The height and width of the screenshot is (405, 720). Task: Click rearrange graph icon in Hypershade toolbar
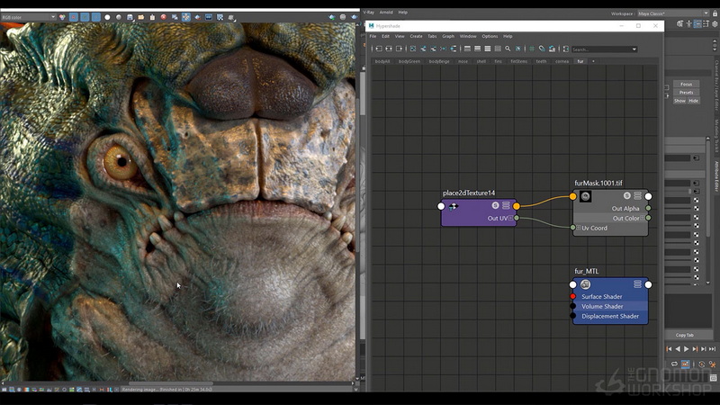point(454,49)
